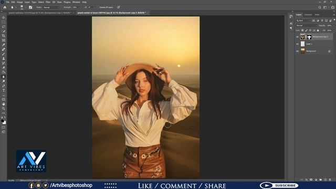Select the Zoom tool
Image resolution: width=336 pixels, height=189 pixels.
(4, 109)
